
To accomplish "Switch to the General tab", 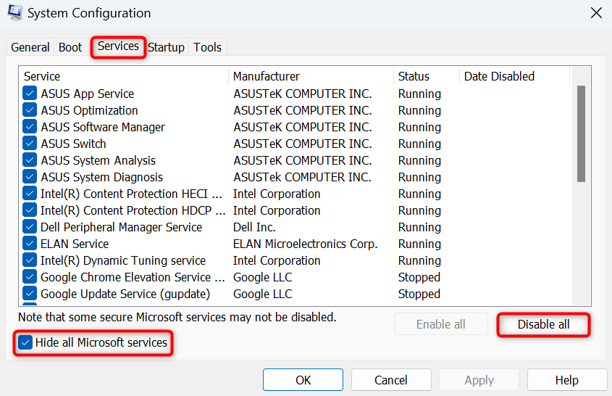I will 30,47.
